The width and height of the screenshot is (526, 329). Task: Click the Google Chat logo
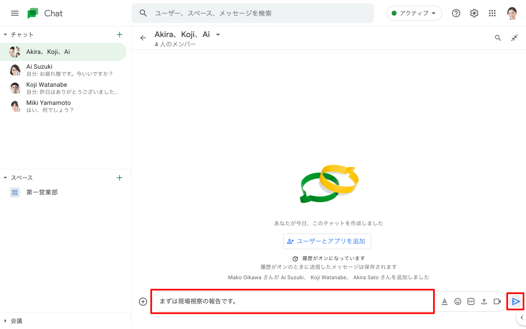point(33,13)
